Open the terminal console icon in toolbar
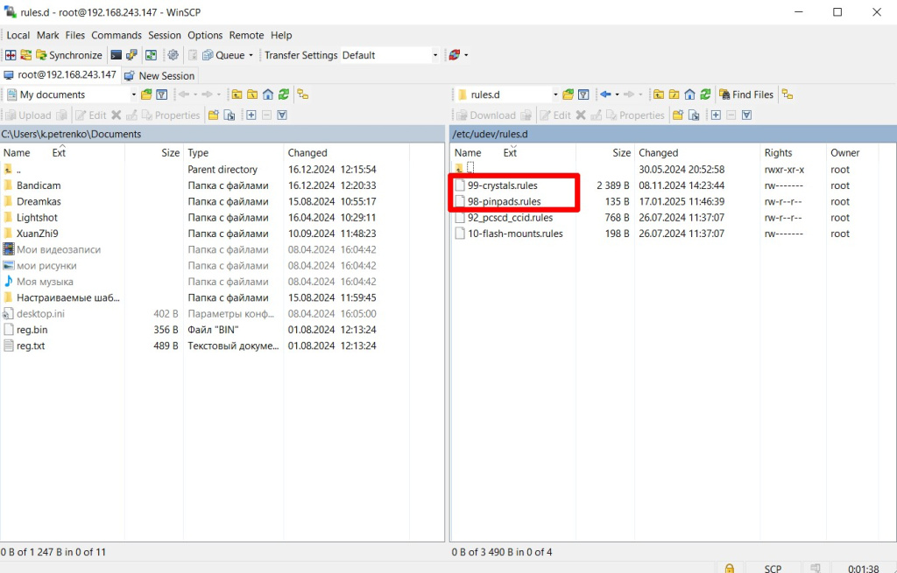This screenshot has width=897, height=573. tap(116, 55)
